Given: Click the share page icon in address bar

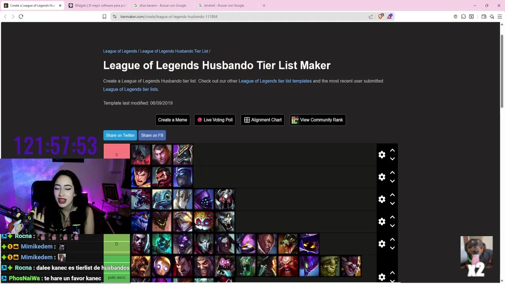Looking at the screenshot, I should pyautogui.click(x=371, y=17).
